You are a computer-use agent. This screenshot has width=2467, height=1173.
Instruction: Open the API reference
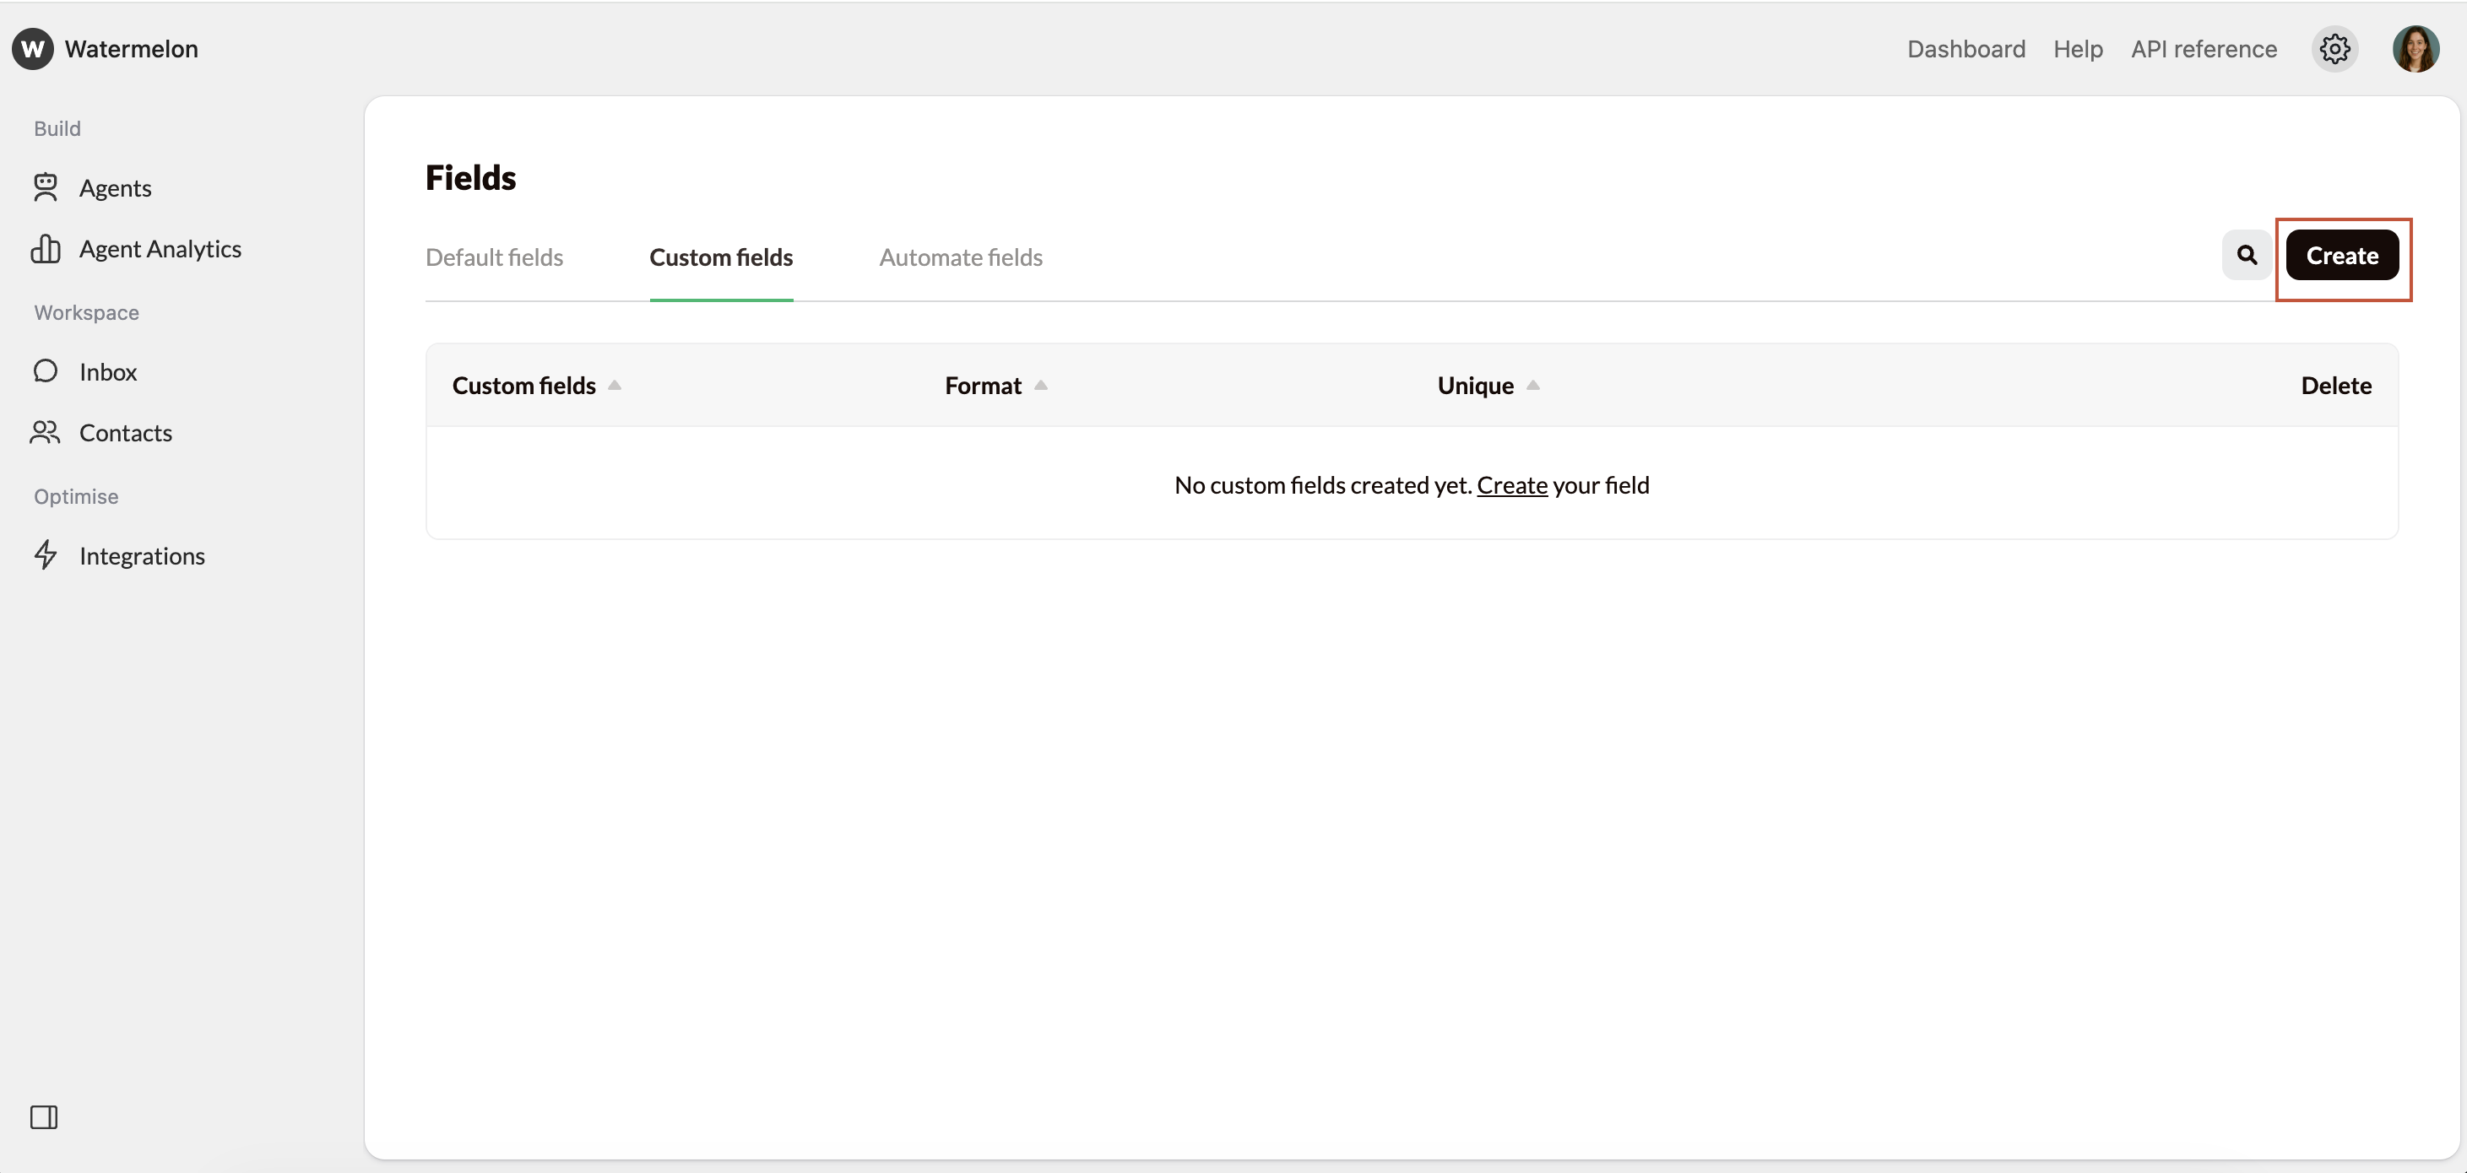tap(2204, 49)
